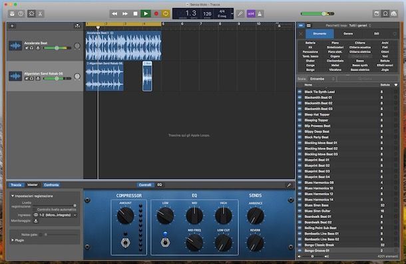Click the Afganistan Sand Rabab 06 pan knob
This screenshot has height=264, width=406.
click(77, 76)
